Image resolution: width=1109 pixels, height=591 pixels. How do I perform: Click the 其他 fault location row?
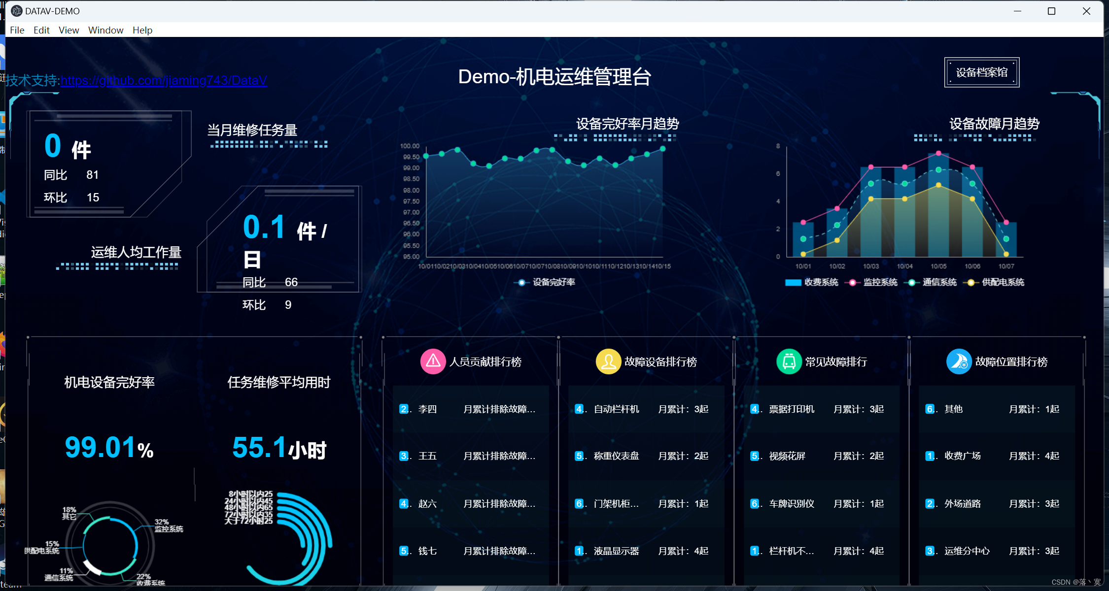[x=997, y=409]
